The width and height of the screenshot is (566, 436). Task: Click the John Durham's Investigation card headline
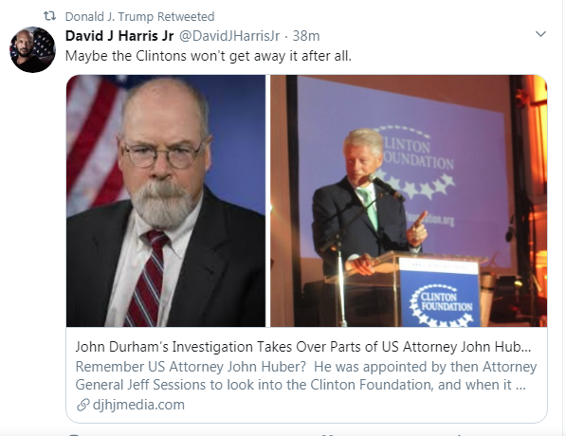[303, 347]
